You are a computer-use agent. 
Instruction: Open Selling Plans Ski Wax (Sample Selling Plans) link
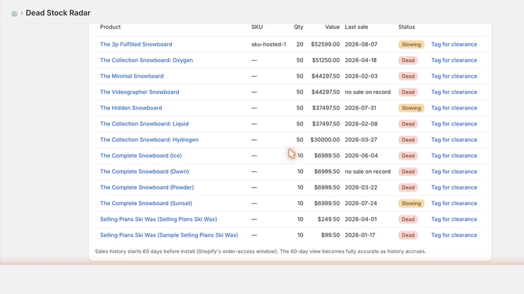(169, 235)
